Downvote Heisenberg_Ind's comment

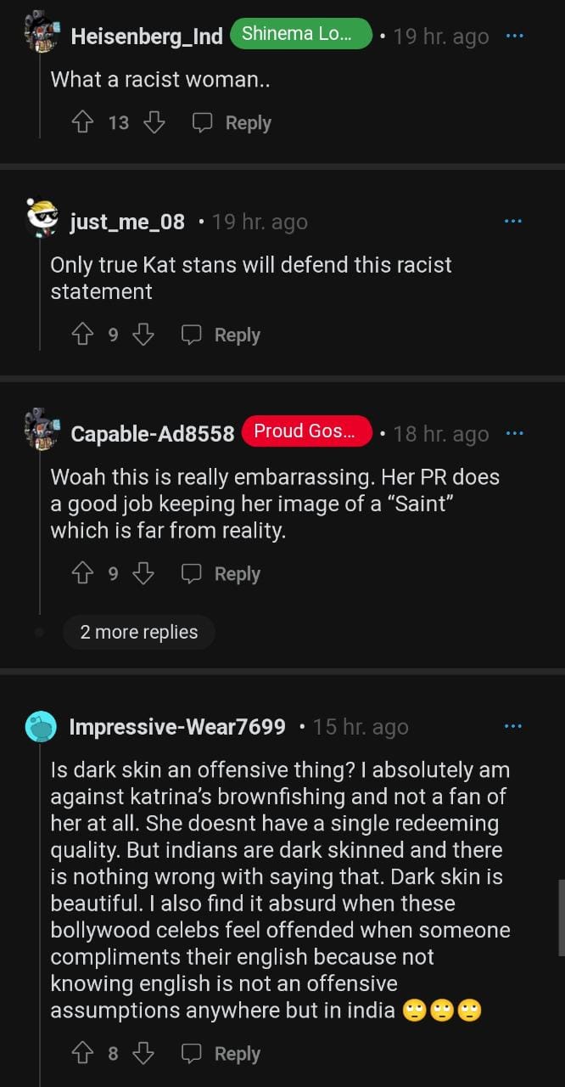pyautogui.click(x=154, y=123)
